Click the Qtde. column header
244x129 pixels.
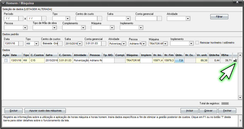pos(179,55)
